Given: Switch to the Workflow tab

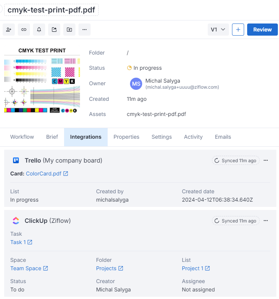Looking at the screenshot, I should coord(22,137).
